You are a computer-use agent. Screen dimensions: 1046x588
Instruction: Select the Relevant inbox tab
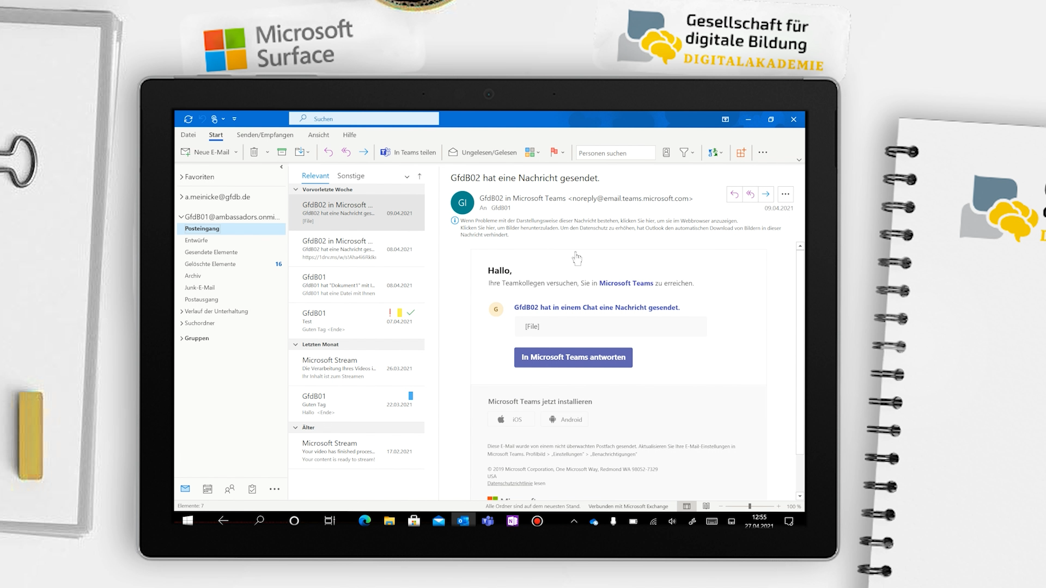coord(315,176)
